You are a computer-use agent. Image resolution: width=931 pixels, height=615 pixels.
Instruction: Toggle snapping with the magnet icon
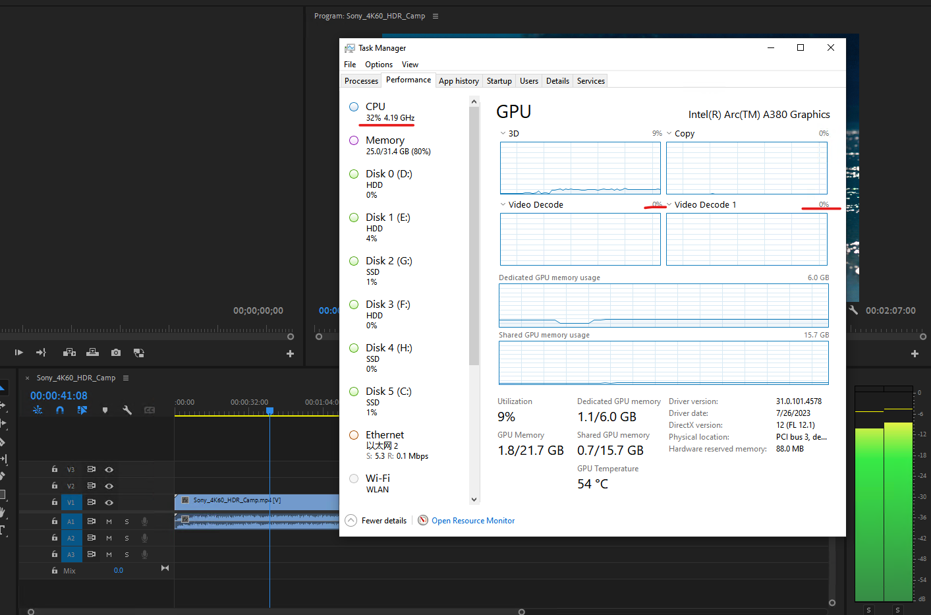coord(60,409)
